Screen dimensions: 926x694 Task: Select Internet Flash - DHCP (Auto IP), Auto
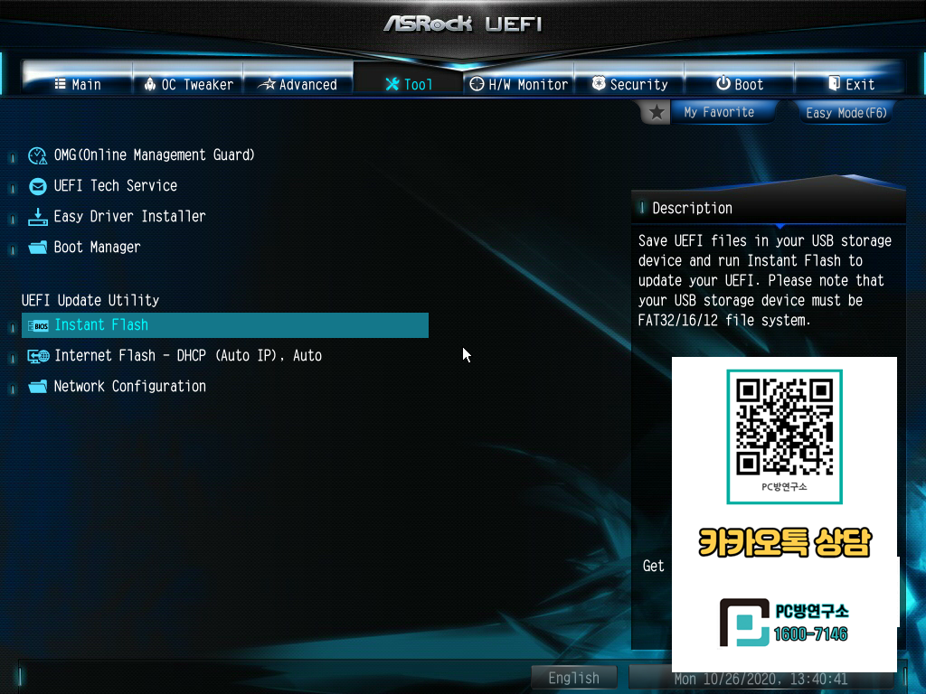(188, 355)
